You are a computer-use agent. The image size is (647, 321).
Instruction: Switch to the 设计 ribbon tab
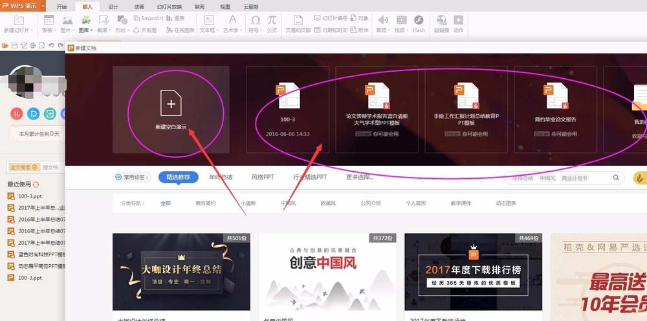(113, 7)
